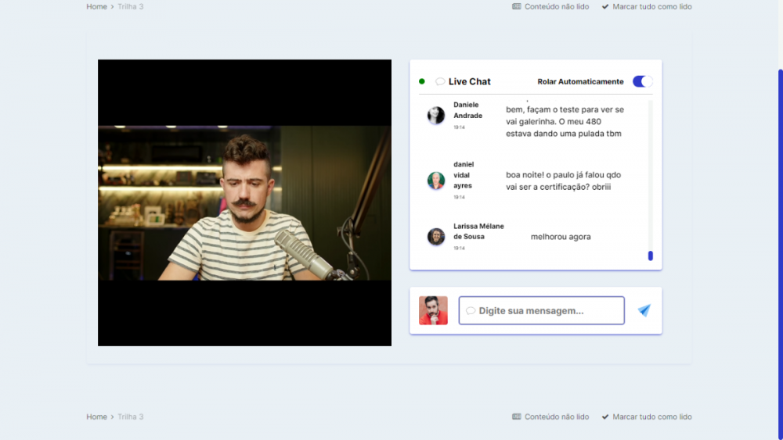This screenshot has height=440, width=783.
Task: Open Home in the bottom breadcrumb
Action: click(x=96, y=417)
